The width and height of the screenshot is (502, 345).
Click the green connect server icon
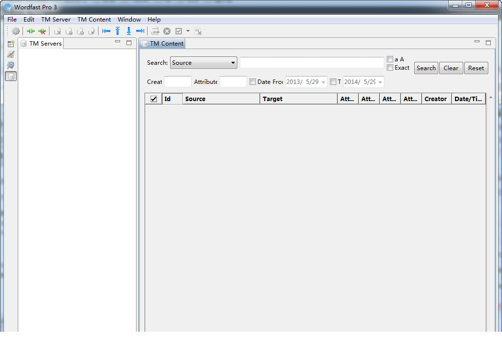[x=31, y=31]
